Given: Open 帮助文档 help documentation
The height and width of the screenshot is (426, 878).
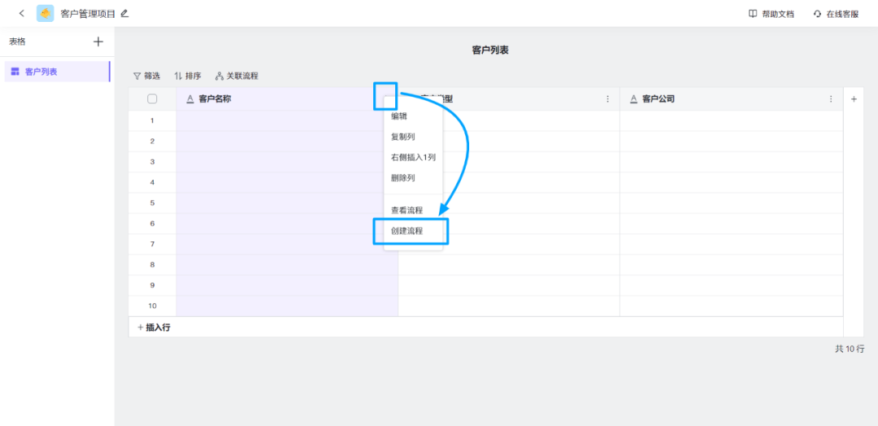Looking at the screenshot, I should [771, 14].
